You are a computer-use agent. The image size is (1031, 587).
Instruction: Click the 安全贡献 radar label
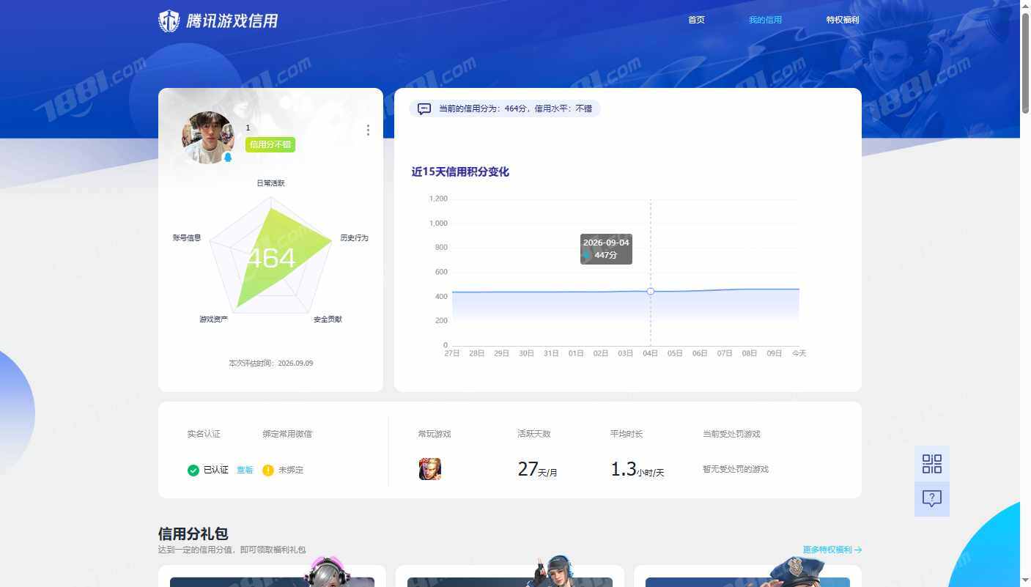point(328,320)
